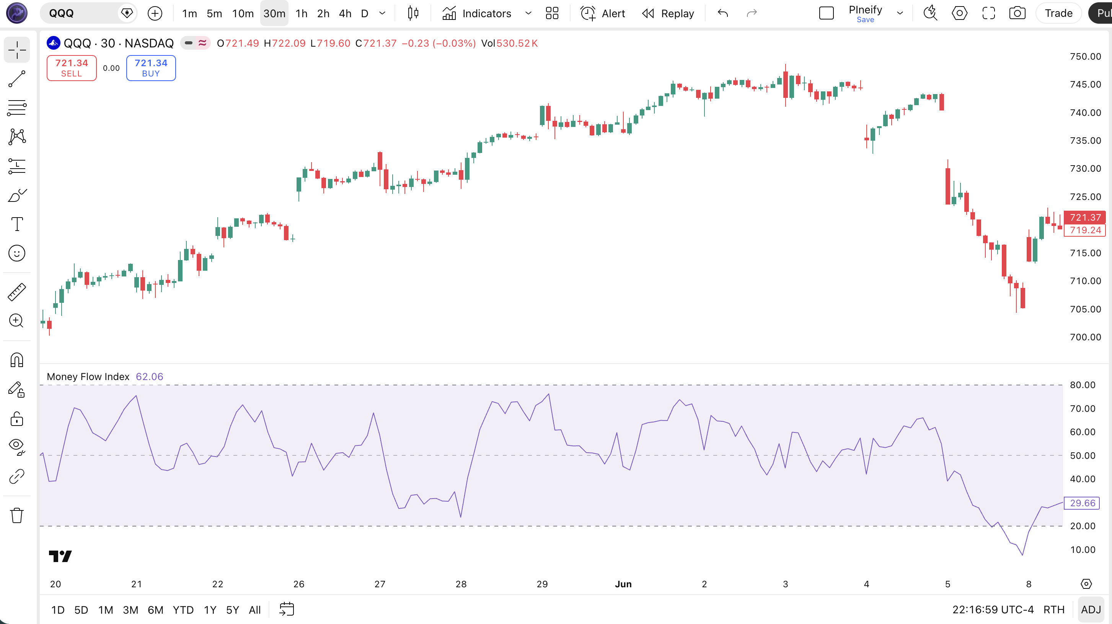Switch to the 1m interval
Image resolution: width=1112 pixels, height=624 pixels.
189,13
